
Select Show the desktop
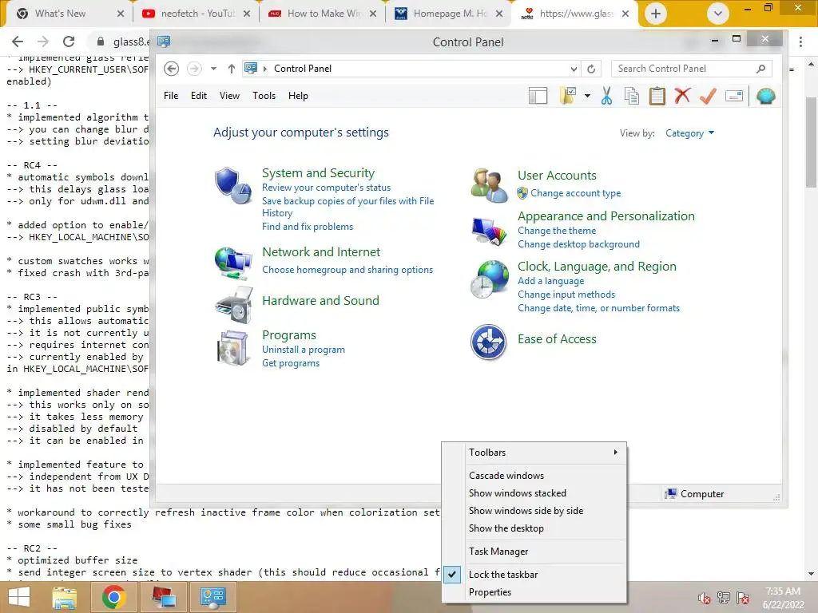pos(534,528)
